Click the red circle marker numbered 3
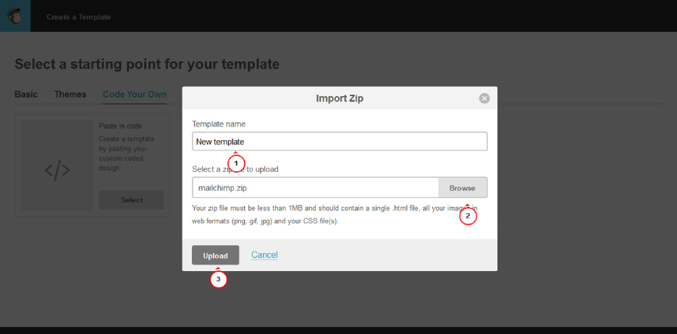Viewport: 677px width, 334px height. pyautogui.click(x=219, y=279)
